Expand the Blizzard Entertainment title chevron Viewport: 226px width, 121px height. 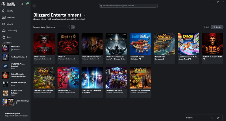(85, 15)
